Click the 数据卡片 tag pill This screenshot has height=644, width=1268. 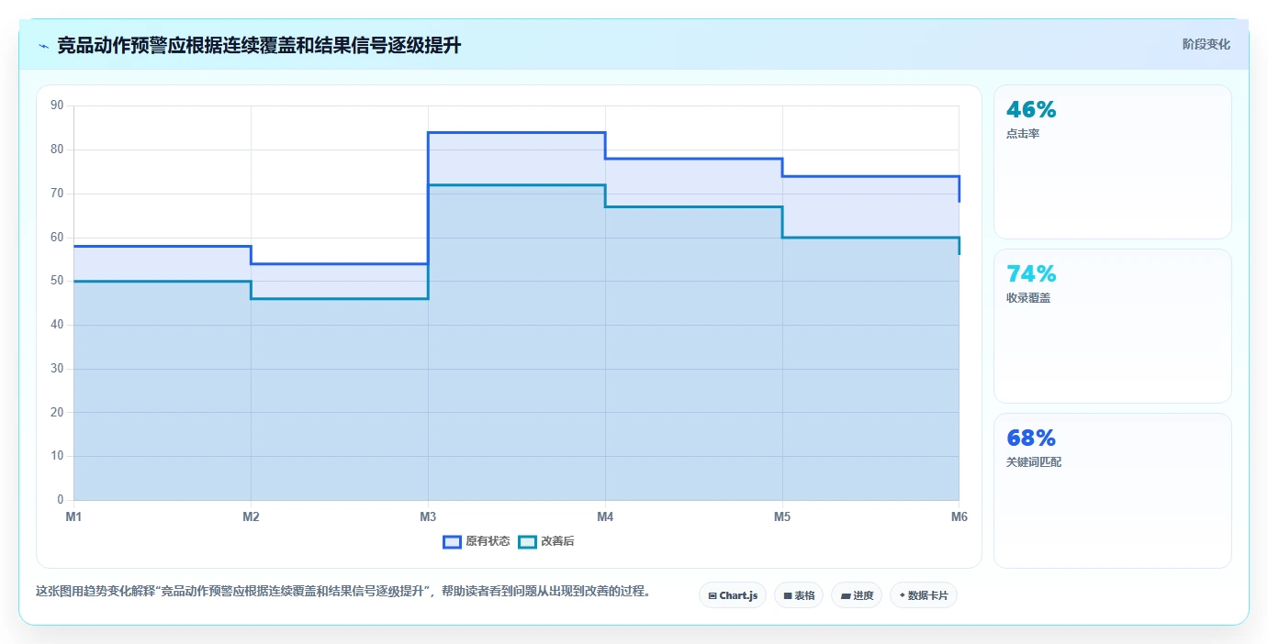click(x=924, y=595)
